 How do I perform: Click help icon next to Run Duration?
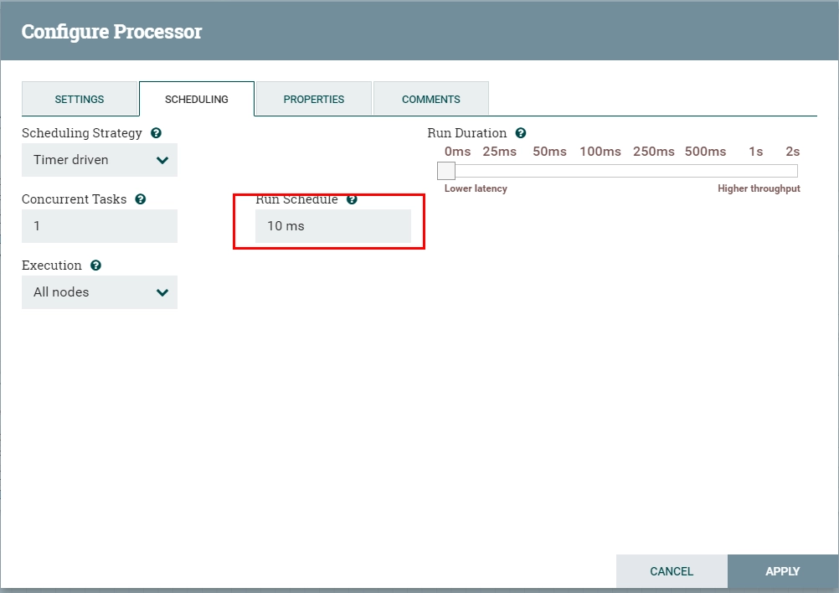click(521, 133)
